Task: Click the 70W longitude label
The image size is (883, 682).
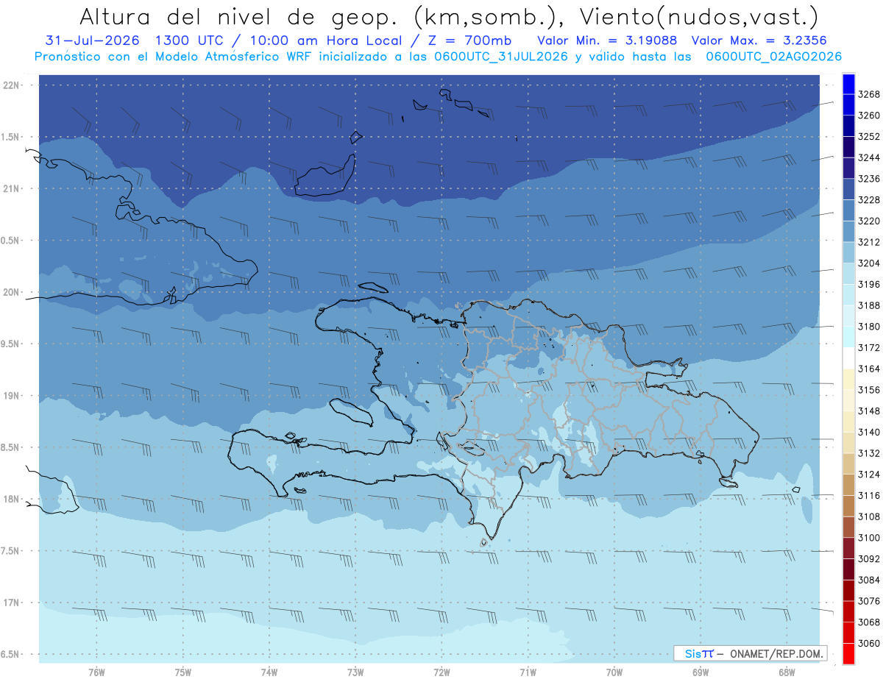Action: [614, 672]
